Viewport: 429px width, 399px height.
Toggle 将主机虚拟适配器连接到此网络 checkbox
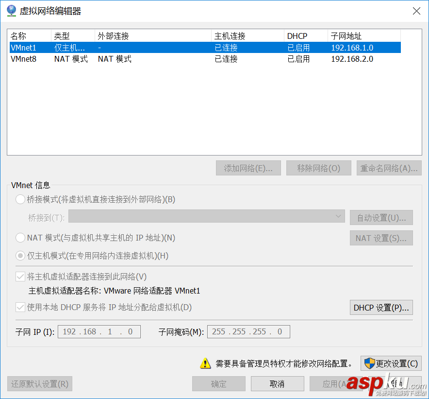pyautogui.click(x=20, y=277)
